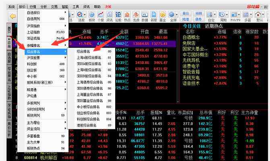The height and width of the screenshot is (161, 270).
Task: Switch to the 近期热点 tab
Action: (x=214, y=26)
